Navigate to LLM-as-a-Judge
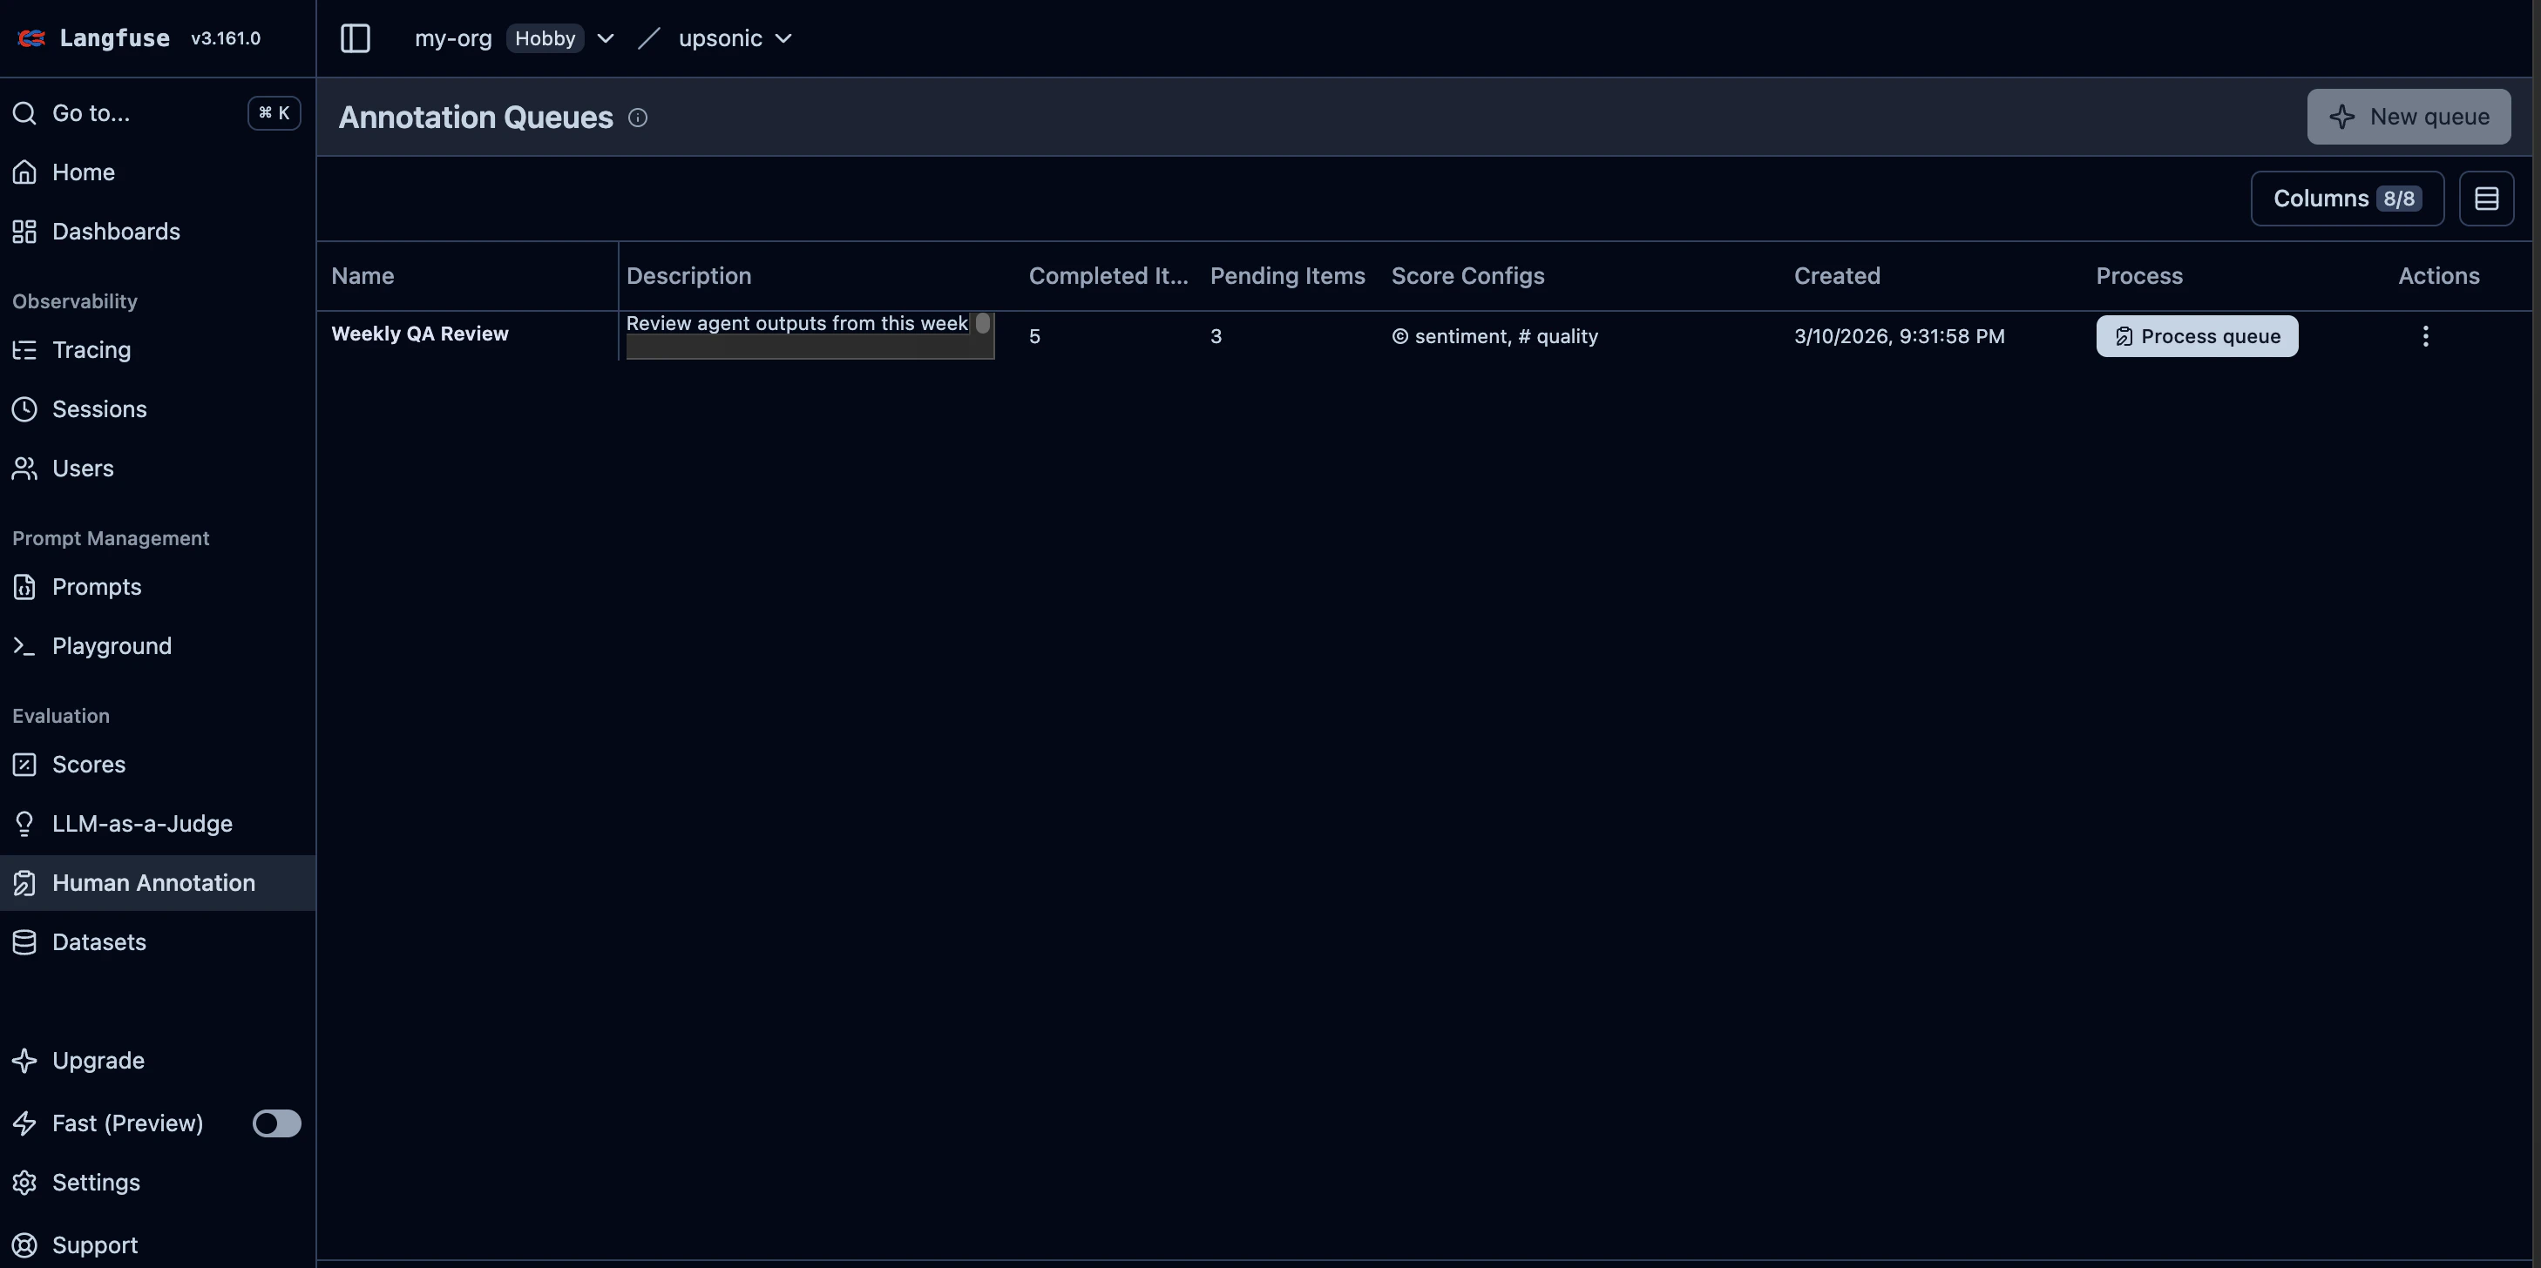Screen dimensions: 2541x1268 pyautogui.click(x=142, y=823)
